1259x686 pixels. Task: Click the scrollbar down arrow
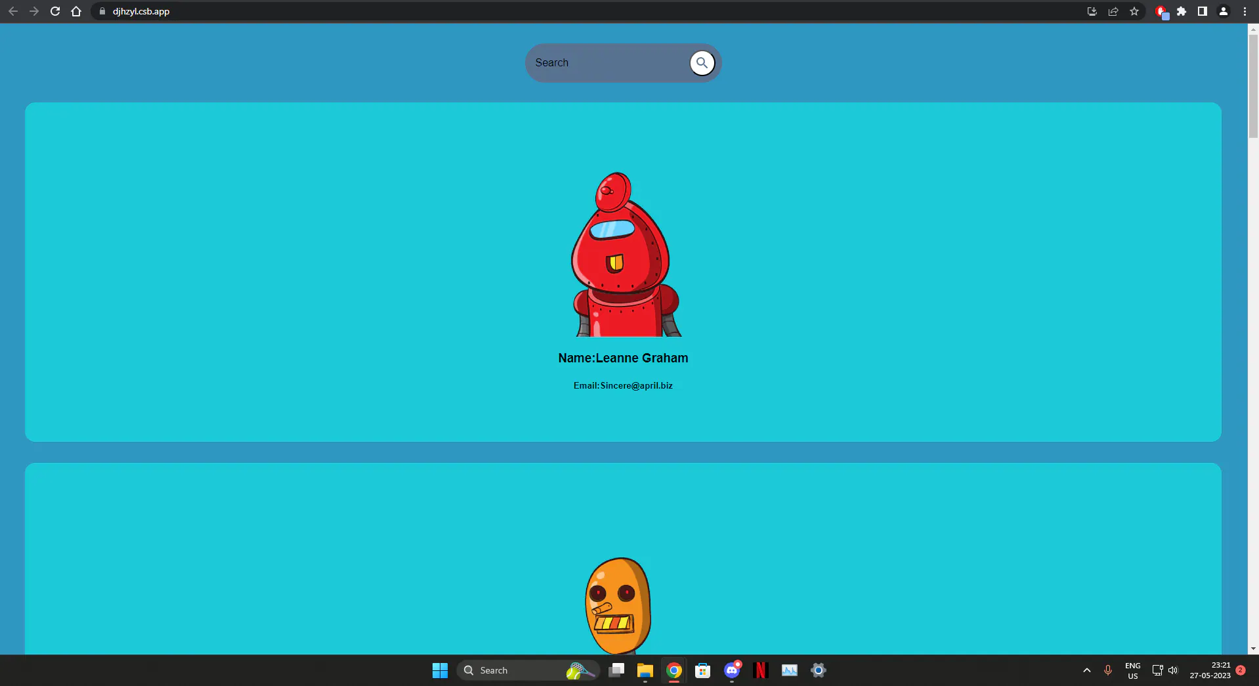pyautogui.click(x=1253, y=649)
